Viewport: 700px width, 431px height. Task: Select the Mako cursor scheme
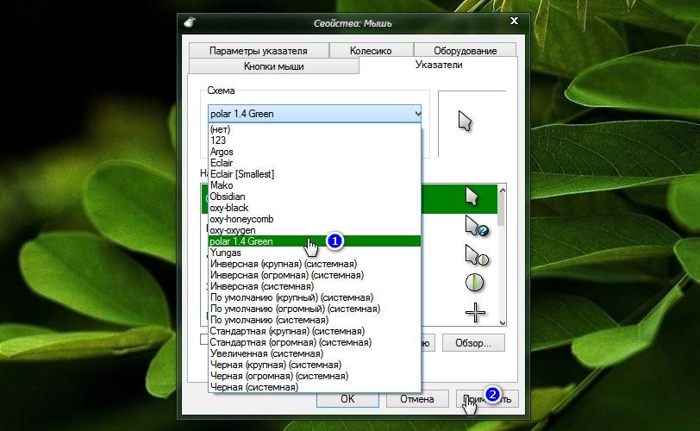pos(315,185)
